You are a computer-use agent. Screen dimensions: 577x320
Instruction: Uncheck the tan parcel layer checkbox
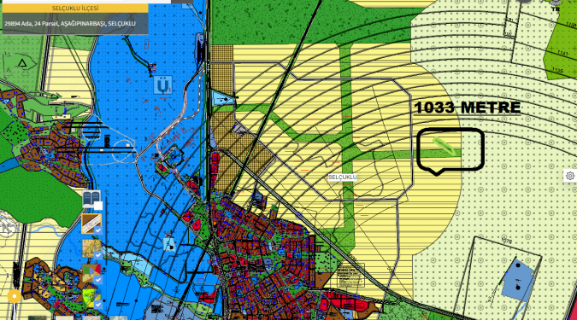(x=98, y=255)
